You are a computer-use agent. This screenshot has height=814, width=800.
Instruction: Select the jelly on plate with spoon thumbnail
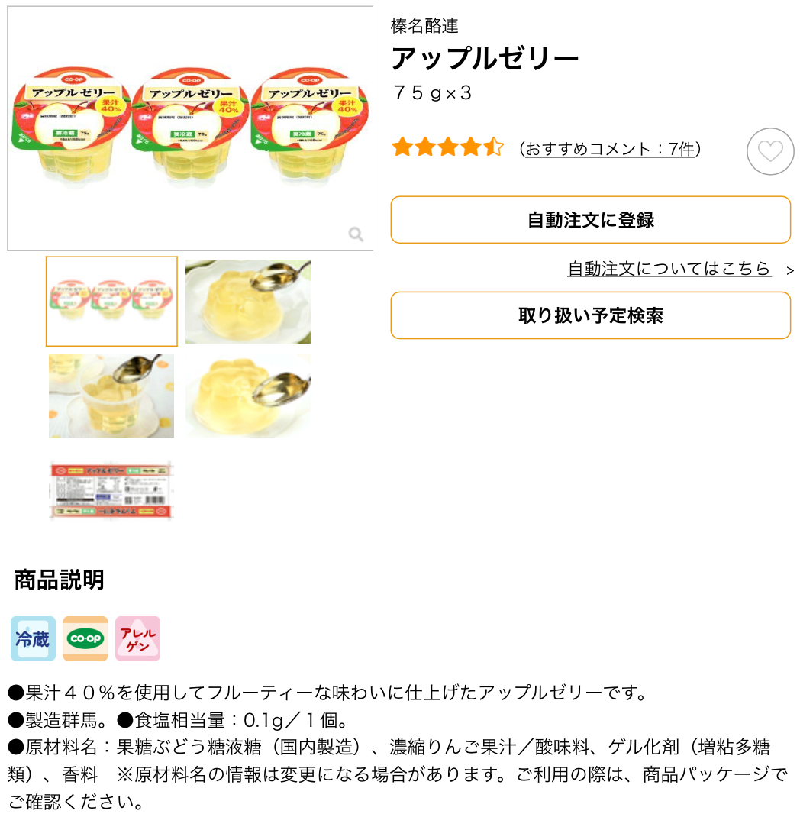[248, 301]
